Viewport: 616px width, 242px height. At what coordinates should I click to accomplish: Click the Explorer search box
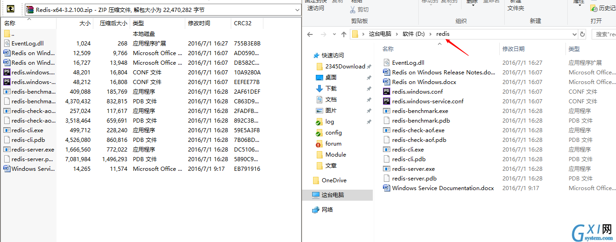603,34
